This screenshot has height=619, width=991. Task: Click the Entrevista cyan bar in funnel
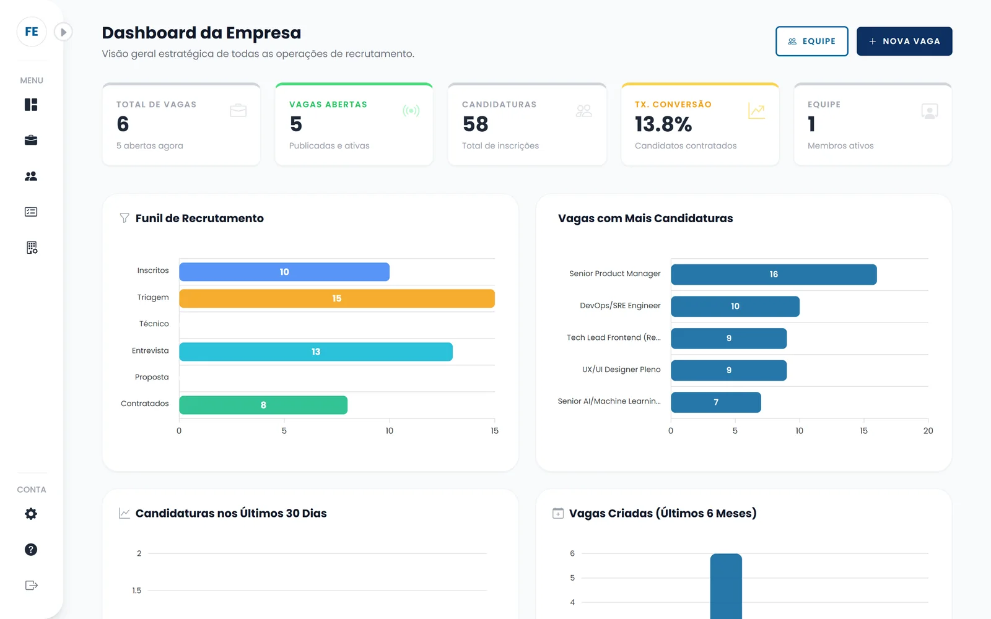click(x=316, y=352)
